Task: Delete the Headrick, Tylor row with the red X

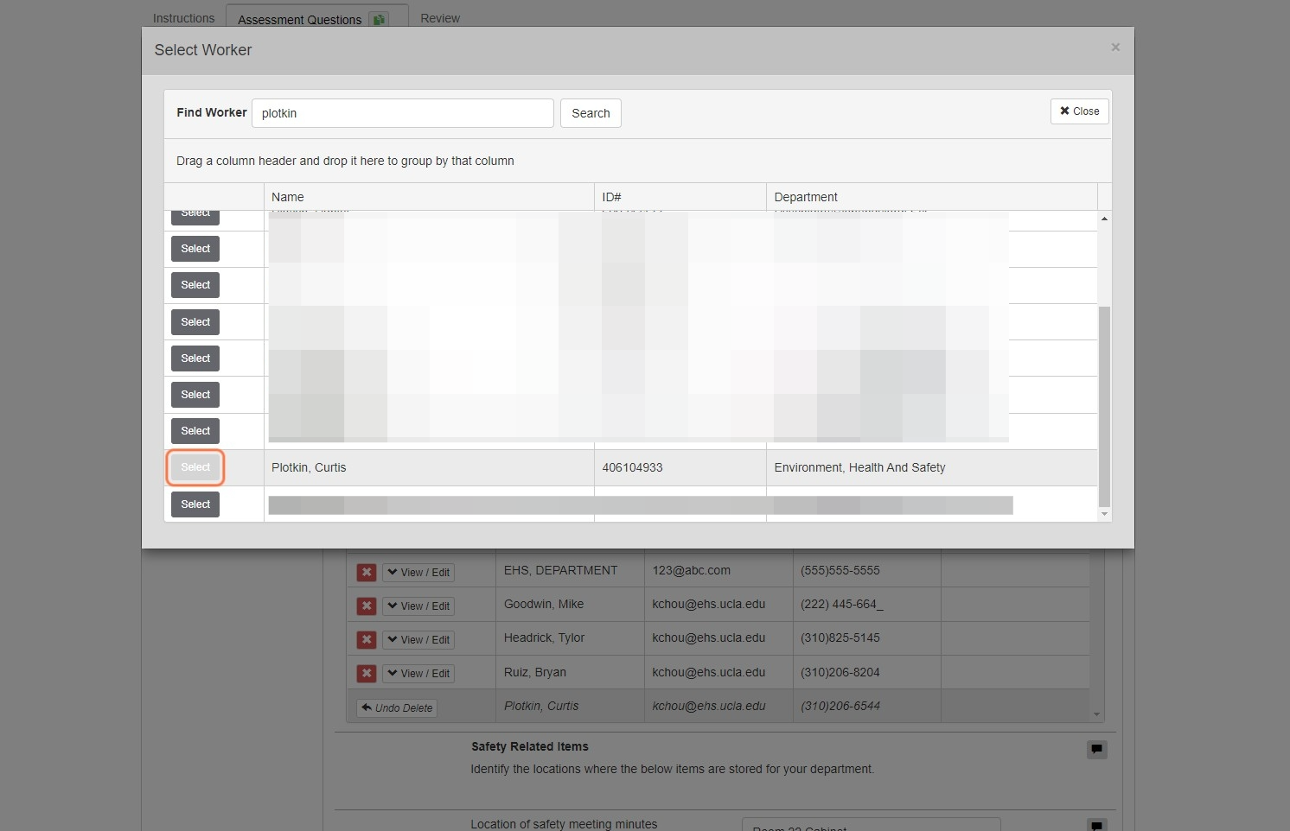Action: [x=367, y=639]
